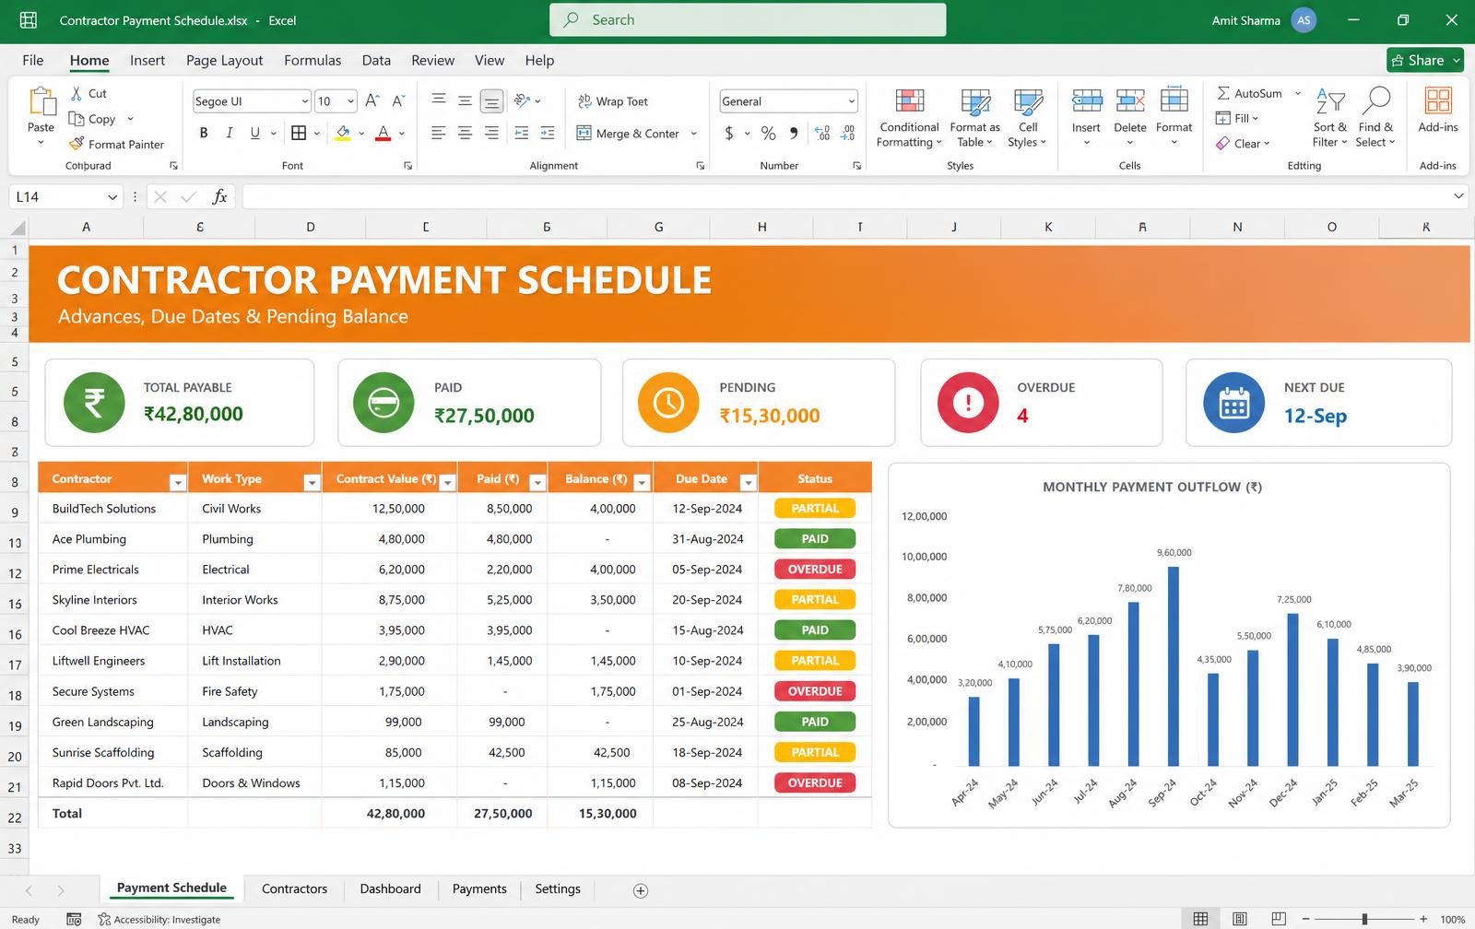The width and height of the screenshot is (1475, 929).
Task: Toggle Align Right for cell text
Action: click(x=492, y=133)
